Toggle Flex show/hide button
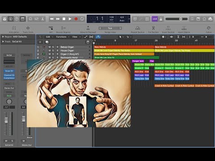215x161 pixels. click(x=91, y=37)
